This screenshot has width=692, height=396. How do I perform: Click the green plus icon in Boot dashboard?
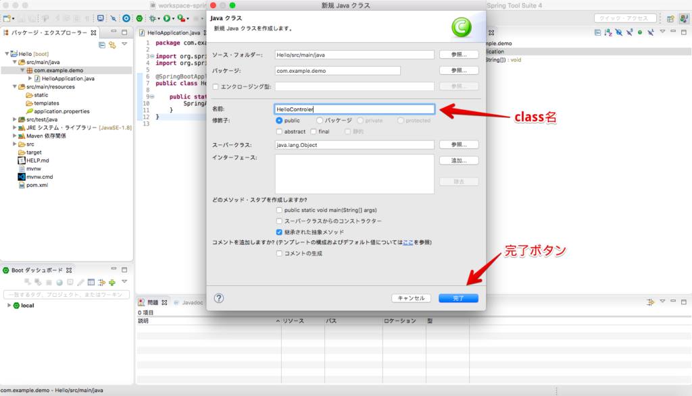click(113, 282)
